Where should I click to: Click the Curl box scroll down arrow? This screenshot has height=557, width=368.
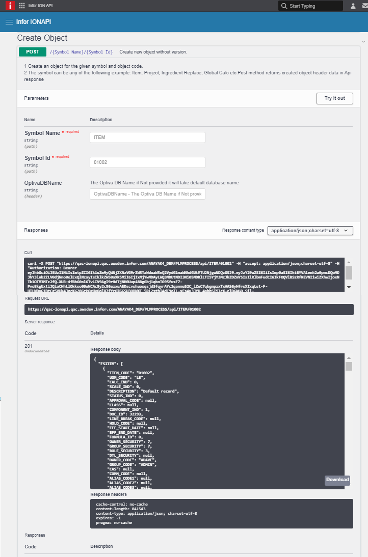pos(349,287)
